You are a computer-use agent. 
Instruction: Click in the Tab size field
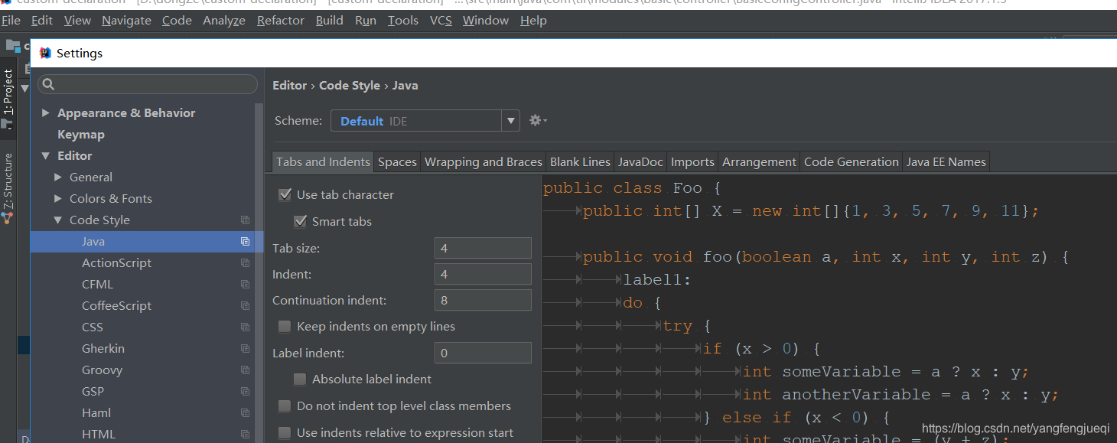tap(483, 248)
